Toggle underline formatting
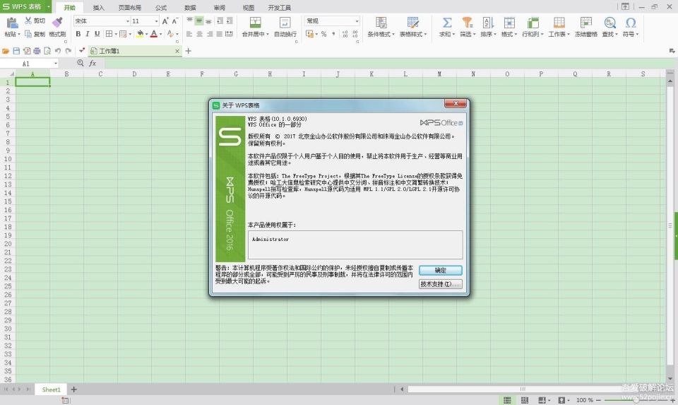 point(97,34)
